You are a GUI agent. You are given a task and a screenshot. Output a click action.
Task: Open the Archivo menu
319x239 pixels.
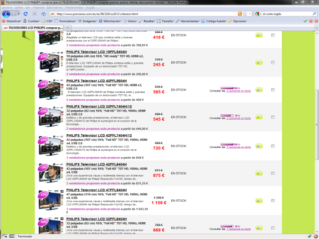coord(7,8)
